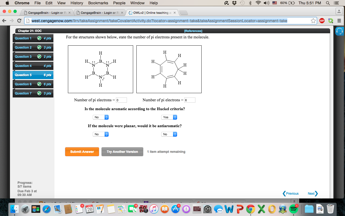
Task: Open the antiaromatic dropdown under the first molecule
Action: [x=101, y=134]
